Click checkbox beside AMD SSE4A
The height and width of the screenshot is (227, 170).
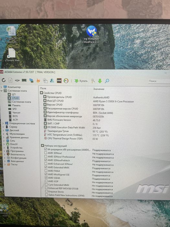(46, 178)
